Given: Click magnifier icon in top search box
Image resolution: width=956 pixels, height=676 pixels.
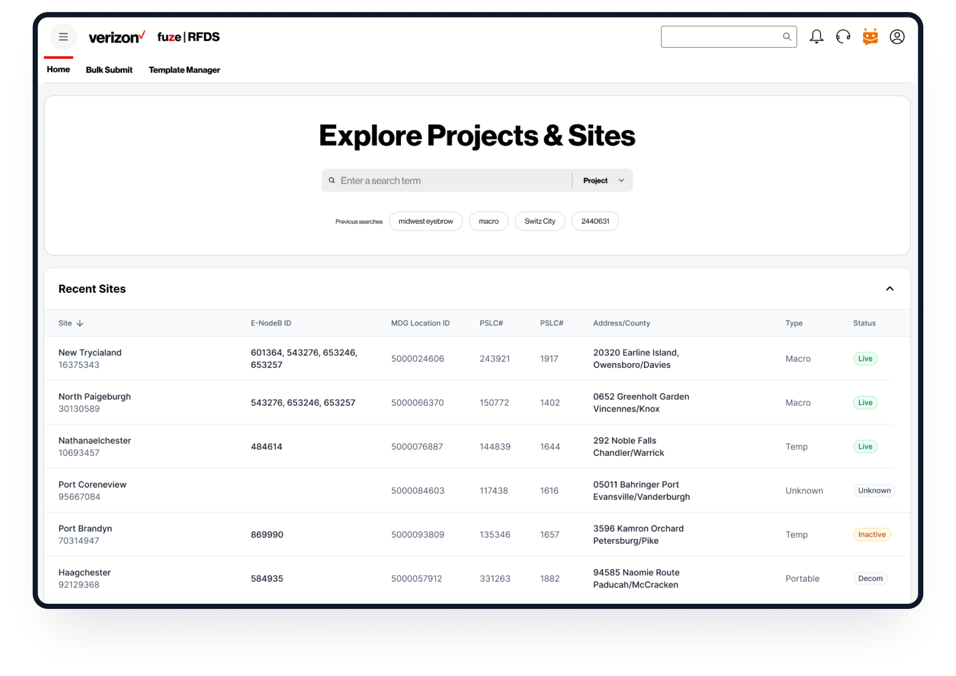Looking at the screenshot, I should (x=787, y=37).
